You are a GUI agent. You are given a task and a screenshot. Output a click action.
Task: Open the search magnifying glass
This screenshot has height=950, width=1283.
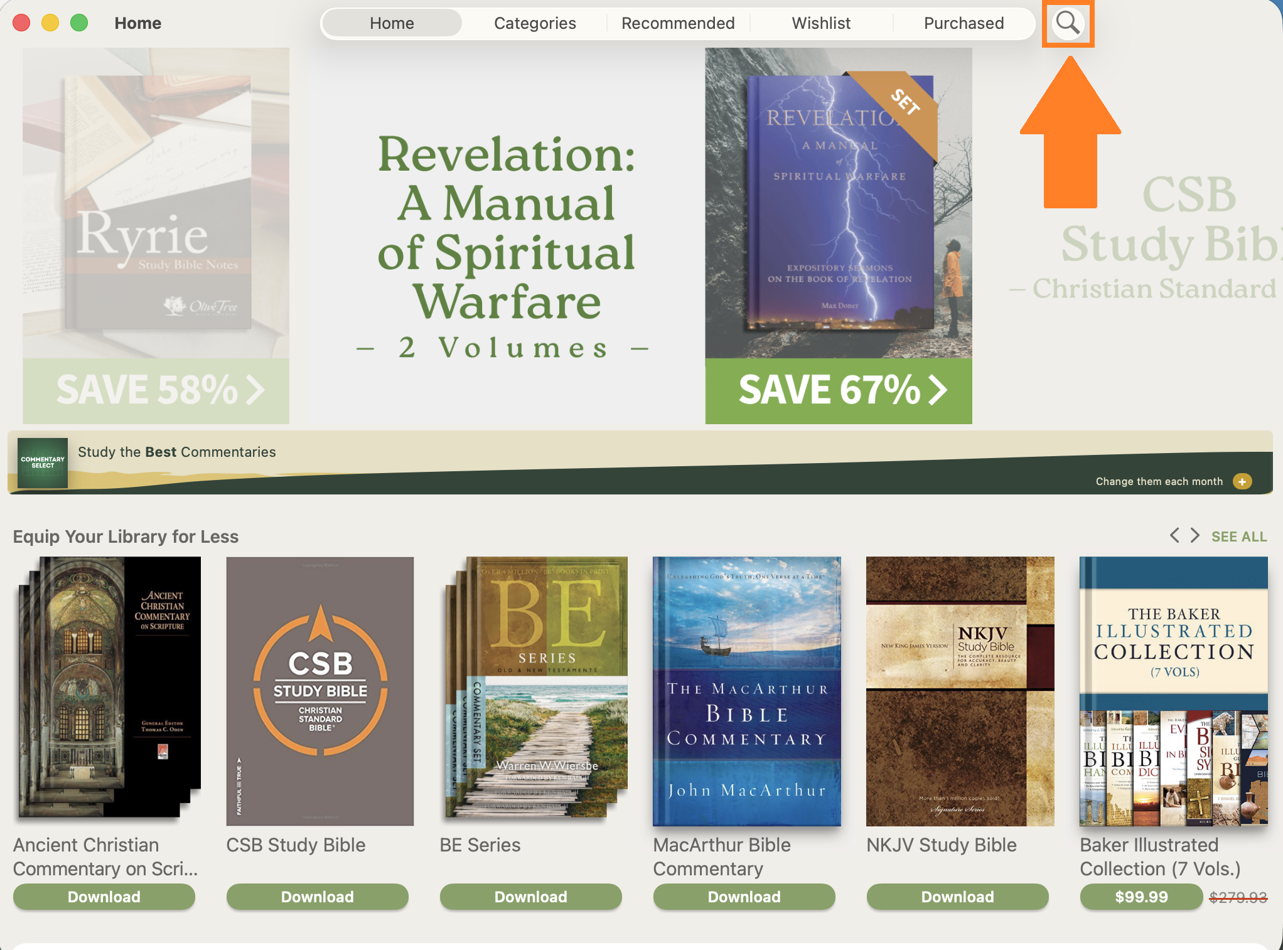point(1068,23)
